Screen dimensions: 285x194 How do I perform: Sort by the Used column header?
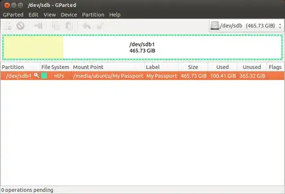click(223, 67)
